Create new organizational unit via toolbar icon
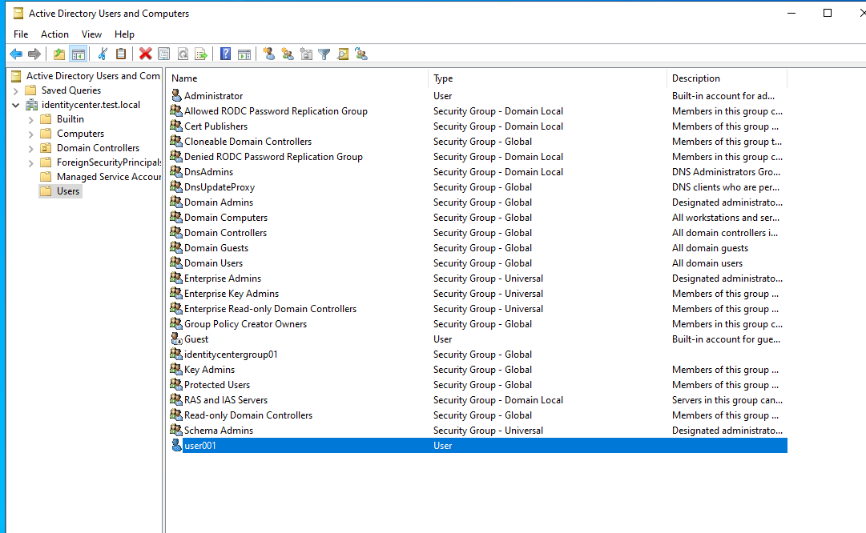This screenshot has height=533, width=866. 306,54
